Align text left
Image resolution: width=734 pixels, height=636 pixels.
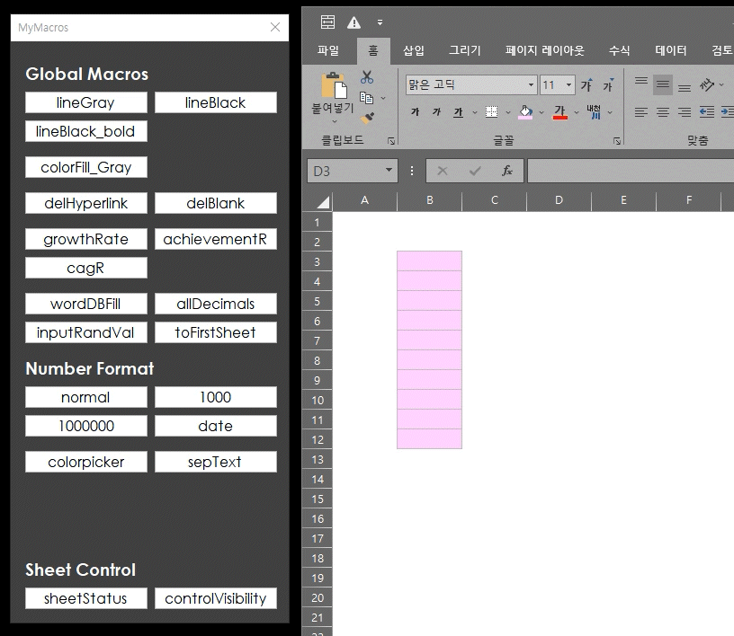(x=641, y=112)
